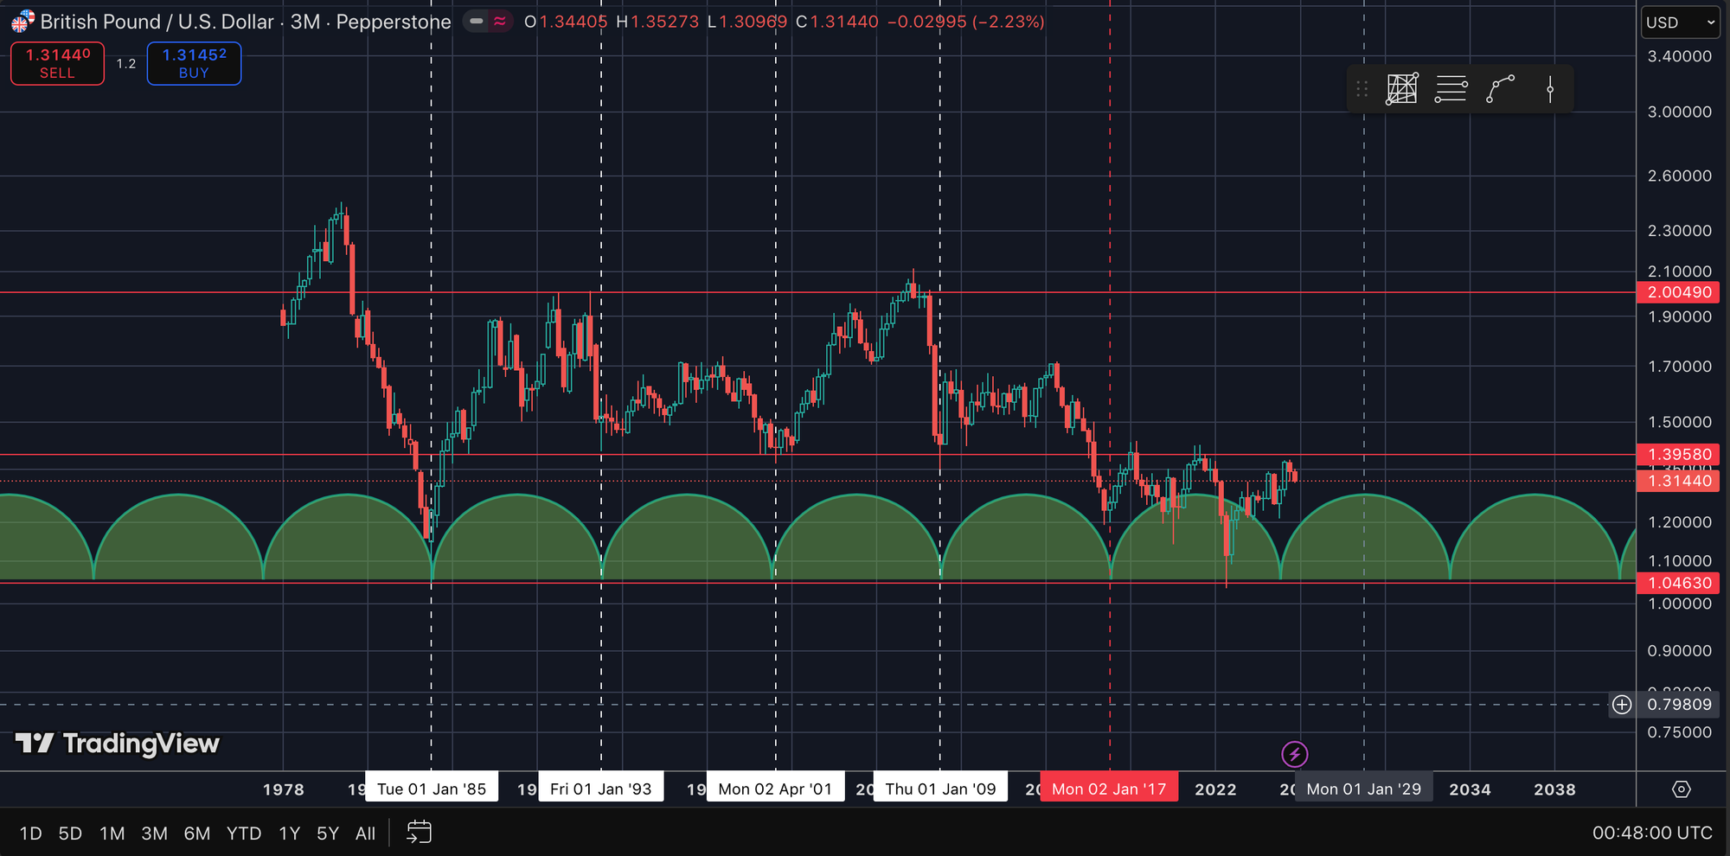Click the 00:48:00 UTC timezone clock
Viewport: 1730px width, 856px height.
[x=1651, y=833]
